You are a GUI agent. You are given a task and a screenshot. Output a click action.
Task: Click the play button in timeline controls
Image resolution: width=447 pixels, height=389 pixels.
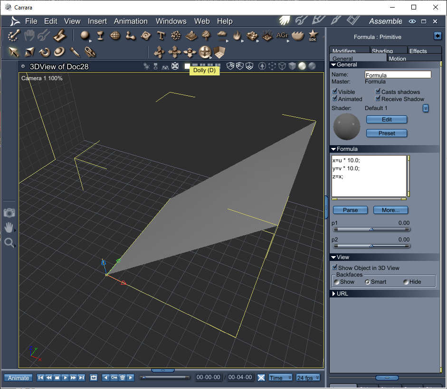(x=65, y=378)
